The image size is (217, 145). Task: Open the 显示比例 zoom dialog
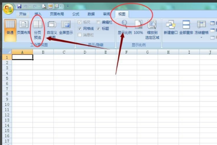pos(124,27)
